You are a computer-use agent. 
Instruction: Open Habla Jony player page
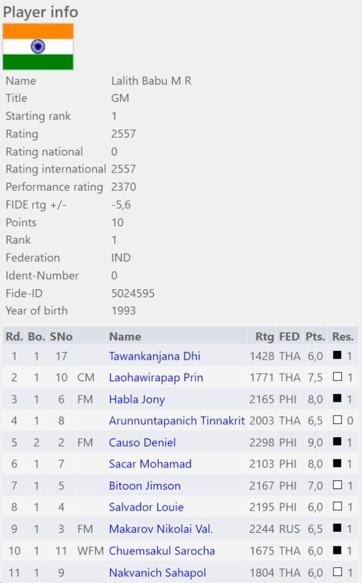pyautogui.click(x=136, y=399)
